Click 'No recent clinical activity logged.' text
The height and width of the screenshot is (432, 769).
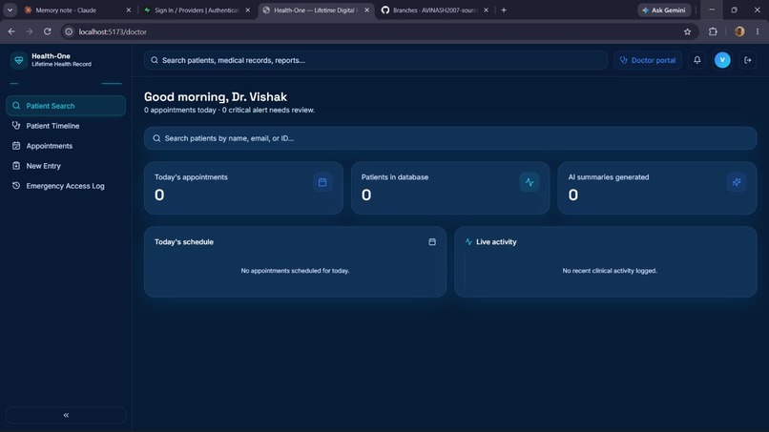[x=610, y=271]
